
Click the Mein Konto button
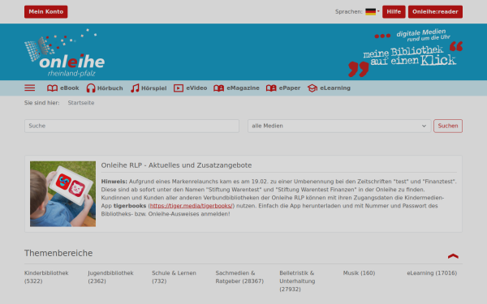coord(46,12)
